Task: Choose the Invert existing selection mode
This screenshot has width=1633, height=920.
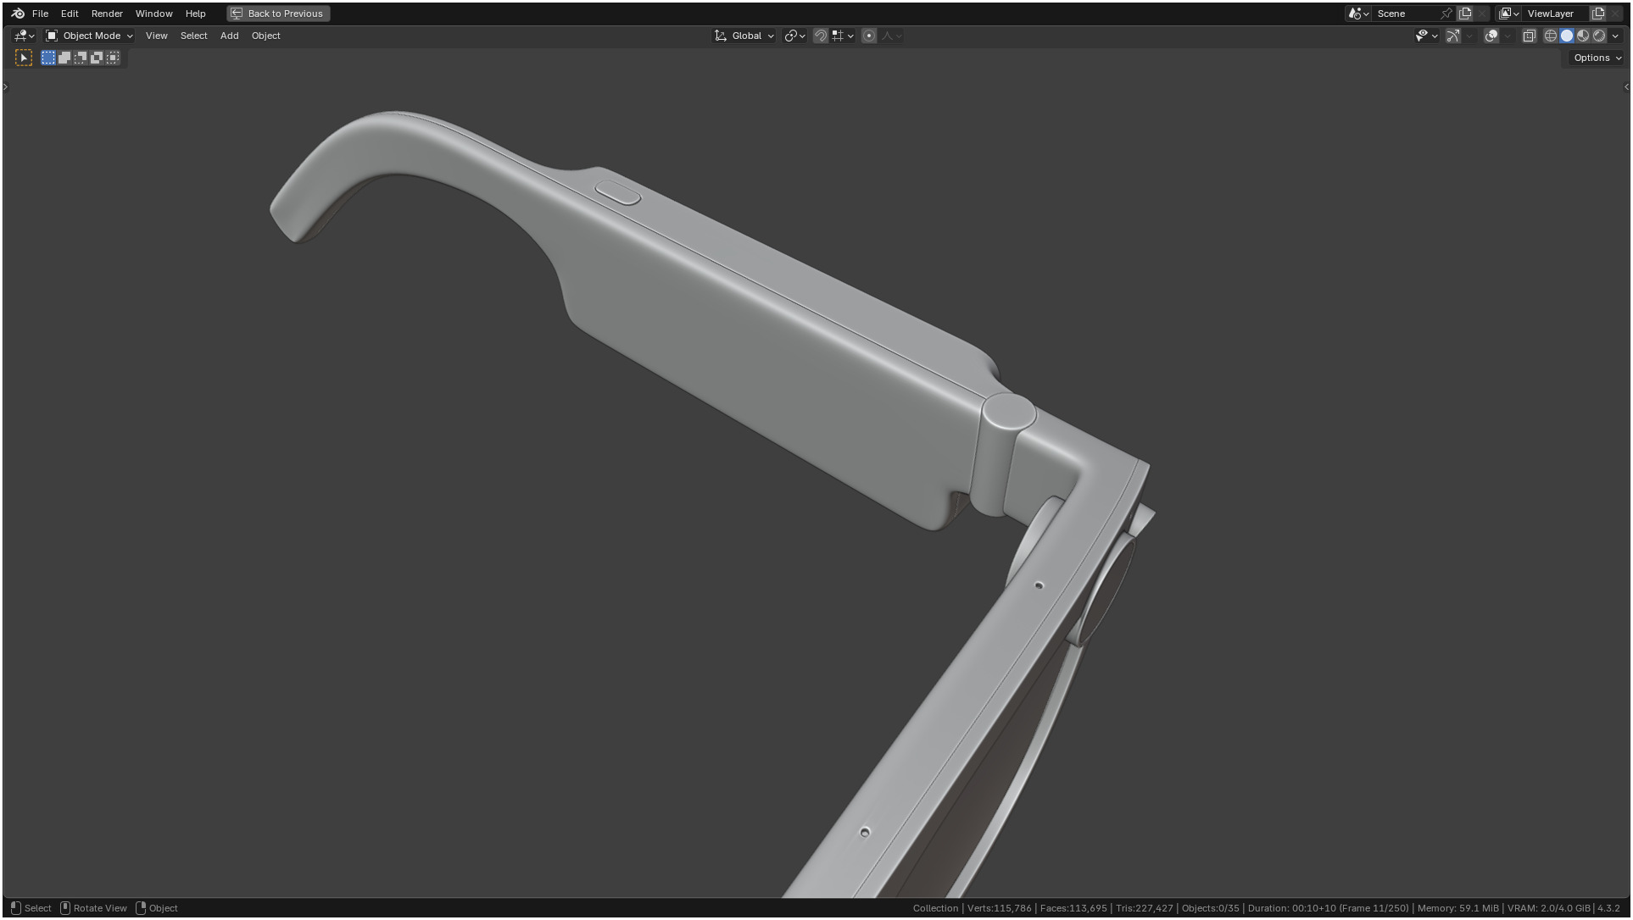Action: (97, 58)
